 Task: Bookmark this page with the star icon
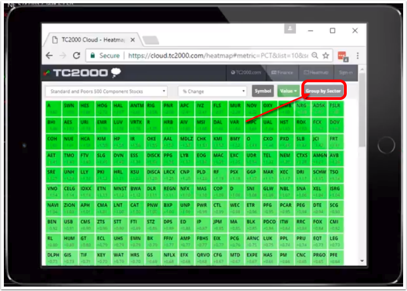click(x=326, y=55)
